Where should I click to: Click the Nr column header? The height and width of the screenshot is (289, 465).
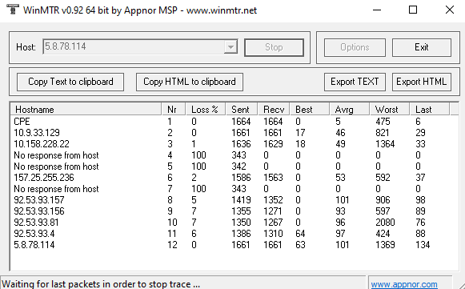tap(174, 109)
